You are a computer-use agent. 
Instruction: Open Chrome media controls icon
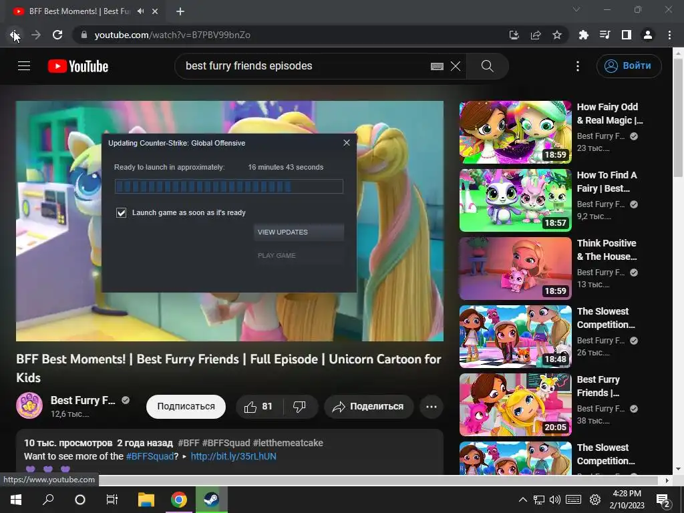[x=605, y=35]
